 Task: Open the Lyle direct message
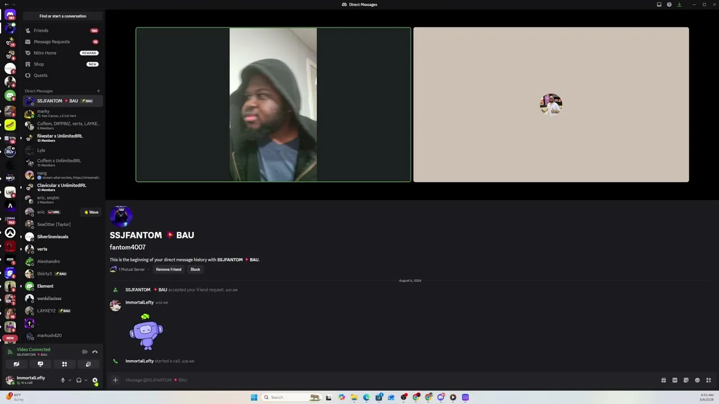(x=62, y=150)
